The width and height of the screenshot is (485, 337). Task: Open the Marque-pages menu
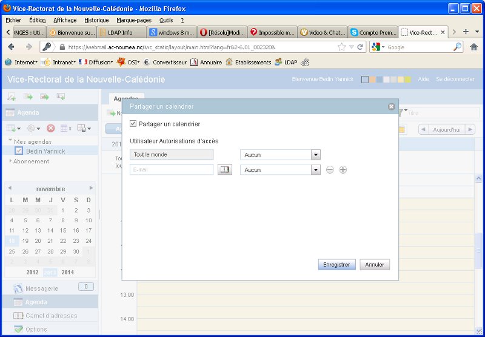[134, 20]
